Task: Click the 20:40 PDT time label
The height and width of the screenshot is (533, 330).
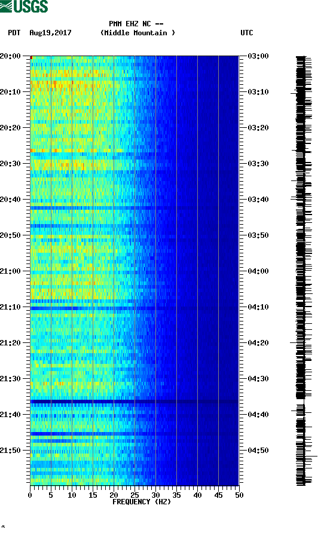Action: (x=10, y=200)
